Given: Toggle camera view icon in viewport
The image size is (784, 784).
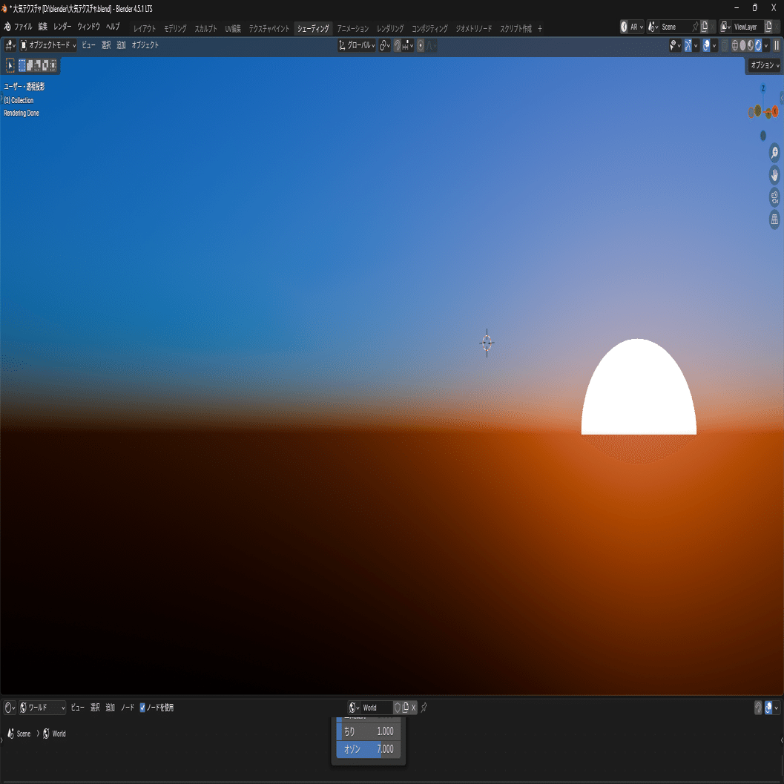Looking at the screenshot, I should coord(774,197).
